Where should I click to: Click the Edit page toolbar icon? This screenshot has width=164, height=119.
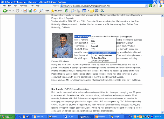tap(84, 11)
